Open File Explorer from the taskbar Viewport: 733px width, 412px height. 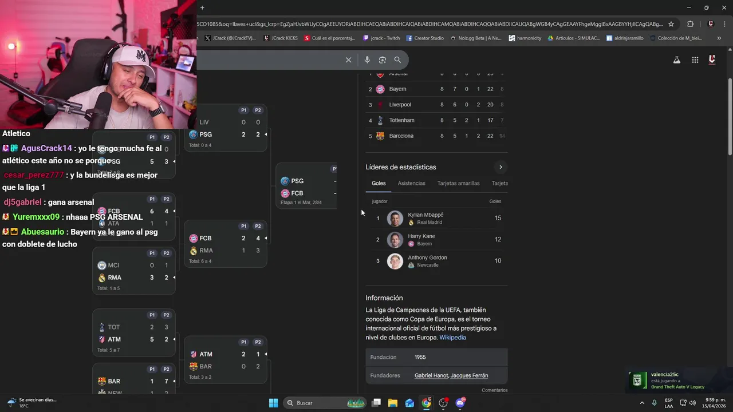point(393,403)
